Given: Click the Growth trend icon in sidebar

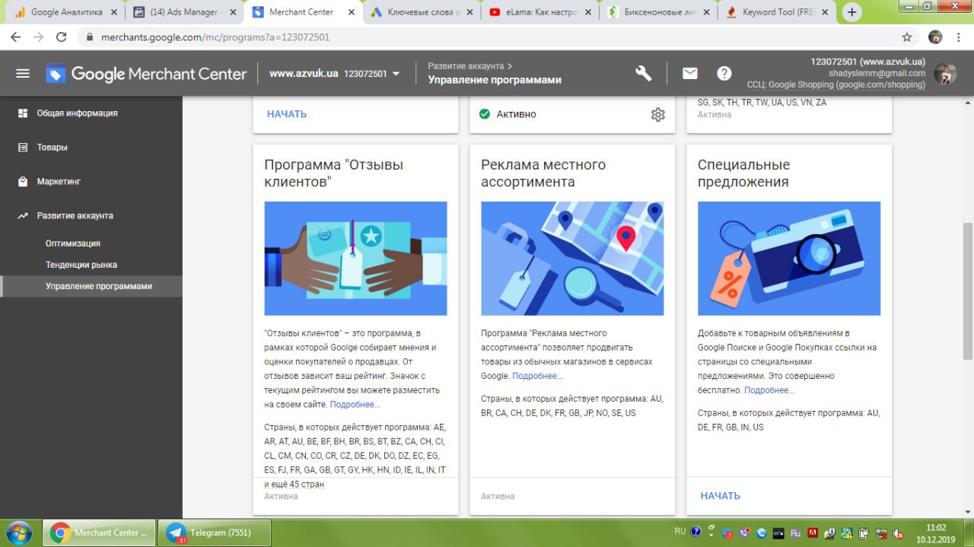Looking at the screenshot, I should 23,215.
